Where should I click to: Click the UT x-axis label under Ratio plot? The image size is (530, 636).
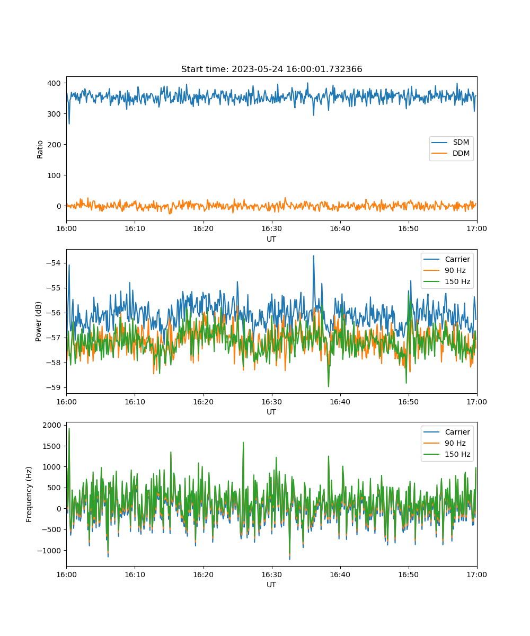[271, 239]
